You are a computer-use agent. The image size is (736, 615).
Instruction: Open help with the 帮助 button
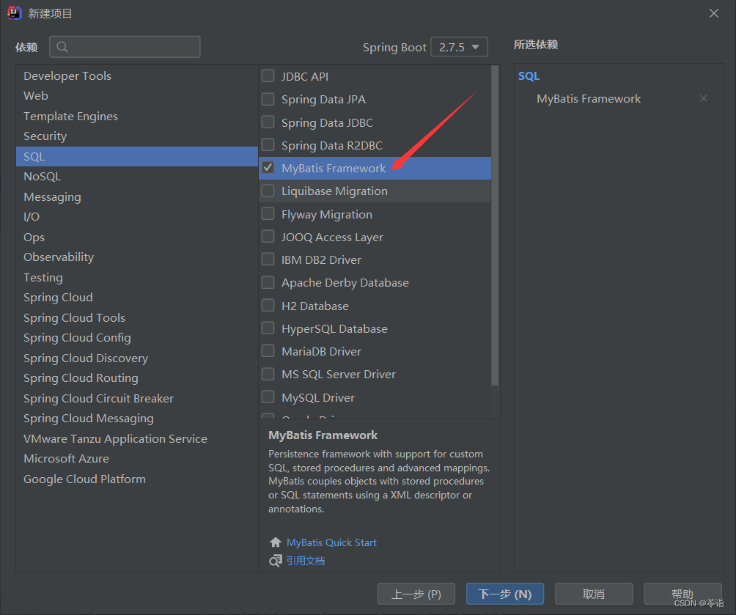pos(682,594)
